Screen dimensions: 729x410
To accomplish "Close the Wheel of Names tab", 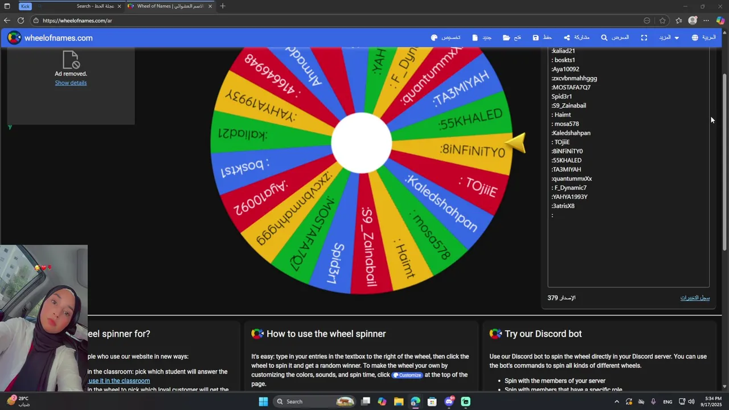I will coord(210,6).
